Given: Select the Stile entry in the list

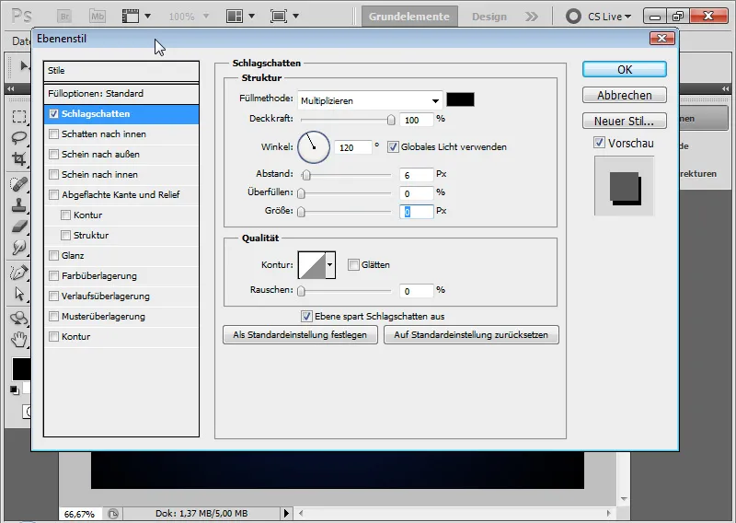Looking at the screenshot, I should (x=121, y=71).
